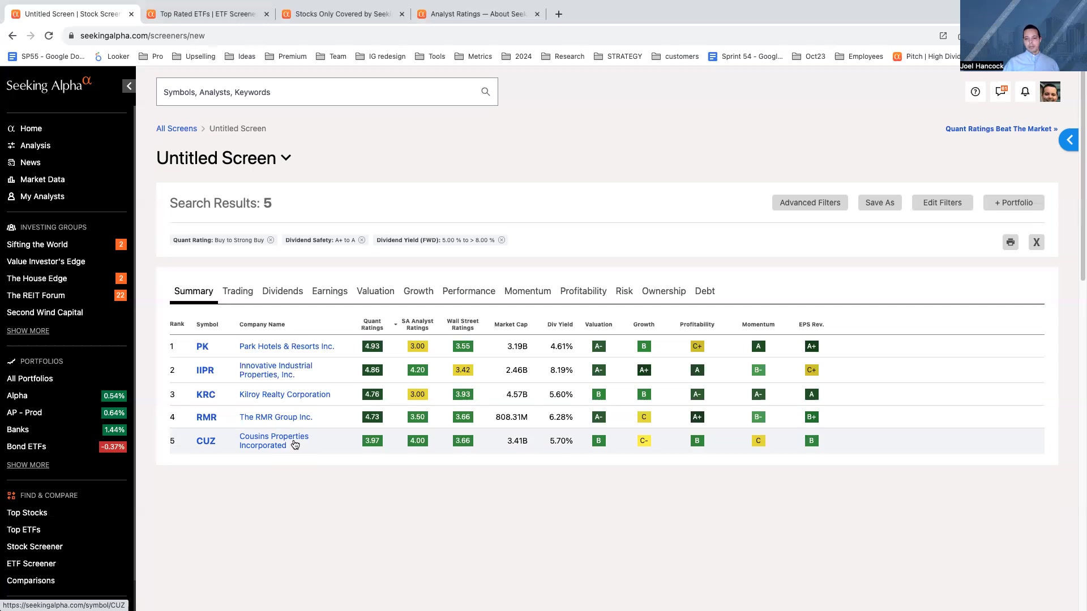
Task: Remove the Quant Rating filter chip
Action: pyautogui.click(x=271, y=240)
